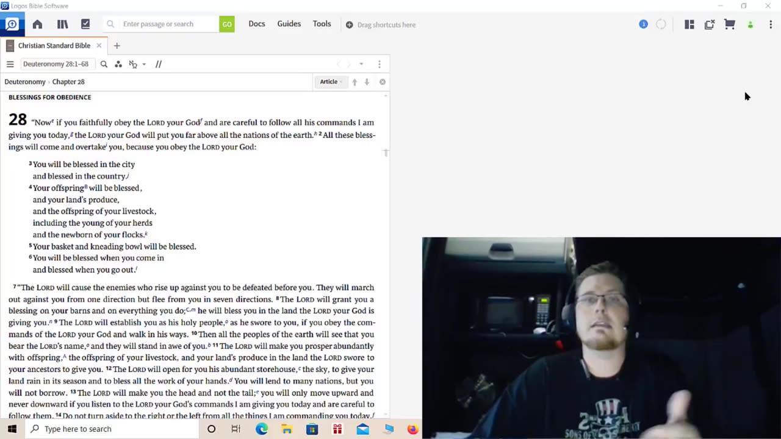The width and height of the screenshot is (781, 439).
Task: Toggle the interlinear icon
Action: pyautogui.click(x=133, y=64)
